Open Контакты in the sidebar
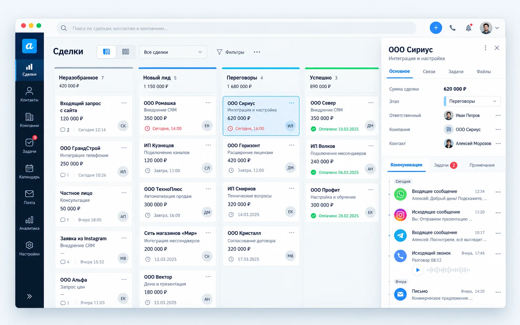This screenshot has width=520, height=325. (x=30, y=94)
